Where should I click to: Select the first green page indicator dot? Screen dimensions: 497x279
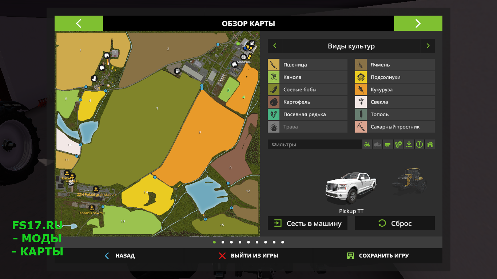pyautogui.click(x=214, y=242)
